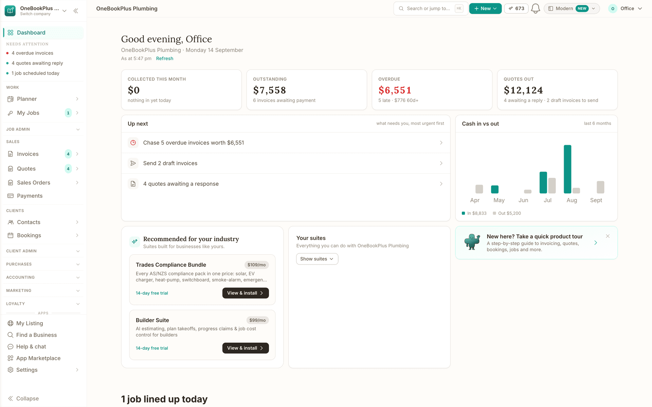This screenshot has height=407, width=652.
Task: Open the Show suites dropdown
Action: (x=317, y=259)
